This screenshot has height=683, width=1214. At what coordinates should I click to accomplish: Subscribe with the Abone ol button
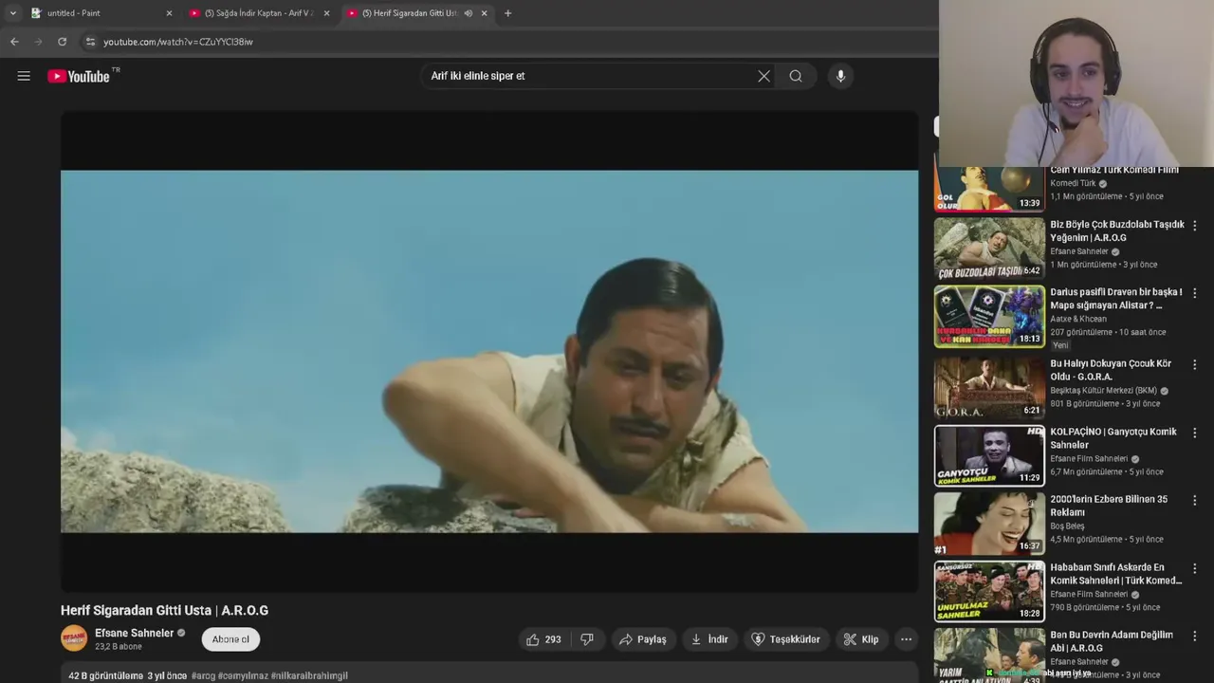tap(230, 639)
